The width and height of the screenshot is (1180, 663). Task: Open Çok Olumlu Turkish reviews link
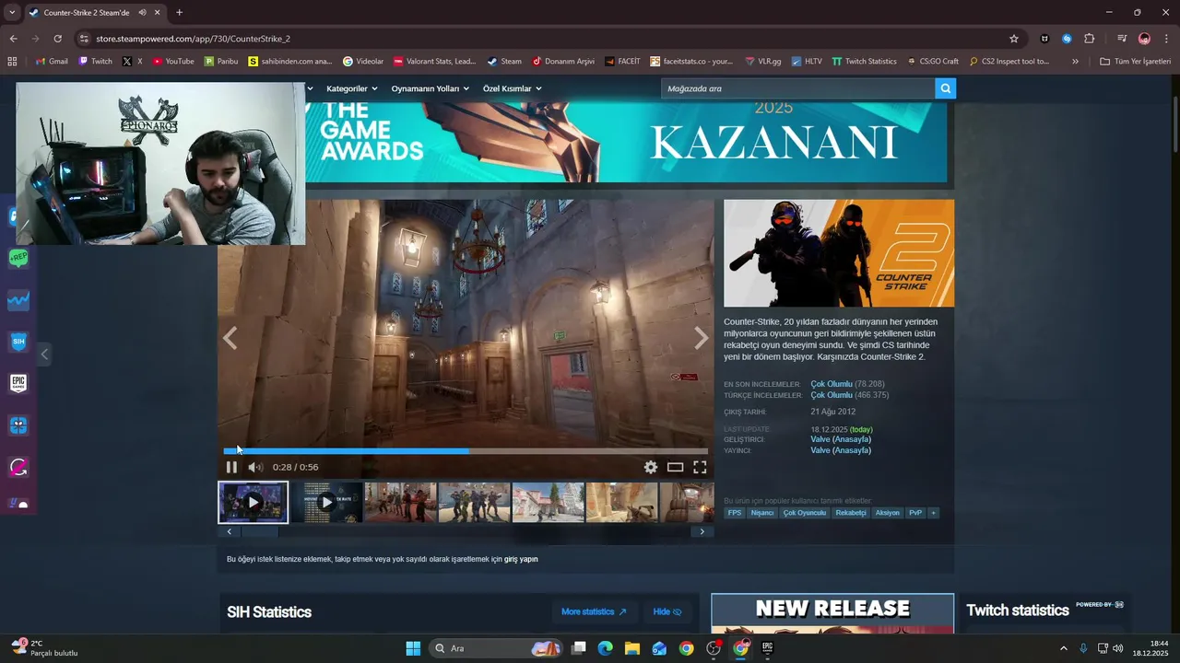click(x=832, y=395)
